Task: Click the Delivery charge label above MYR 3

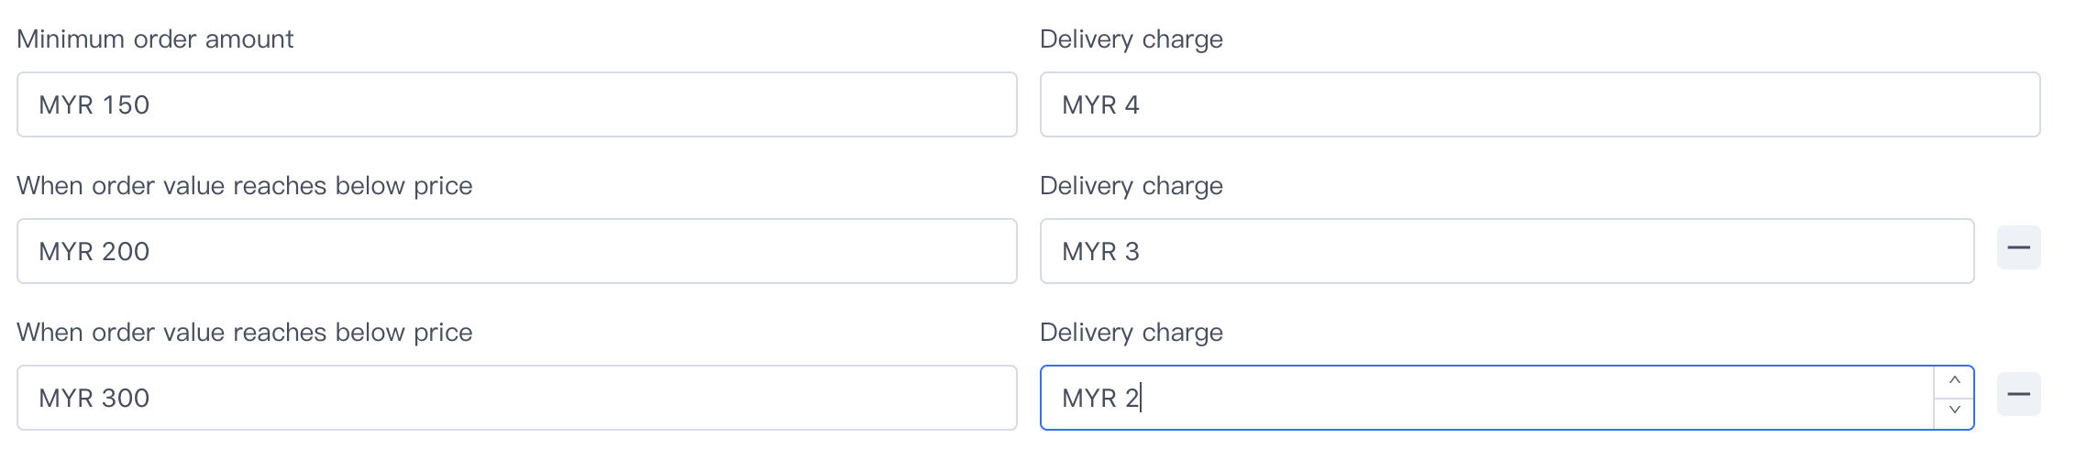Action: pos(1131,186)
